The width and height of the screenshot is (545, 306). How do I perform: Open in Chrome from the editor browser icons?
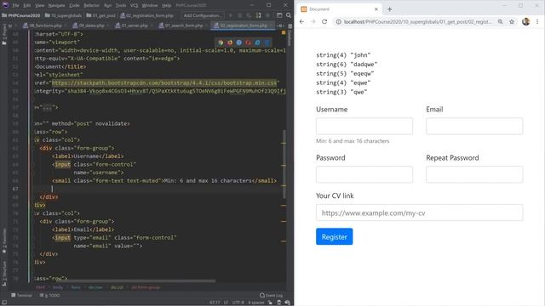click(221, 42)
